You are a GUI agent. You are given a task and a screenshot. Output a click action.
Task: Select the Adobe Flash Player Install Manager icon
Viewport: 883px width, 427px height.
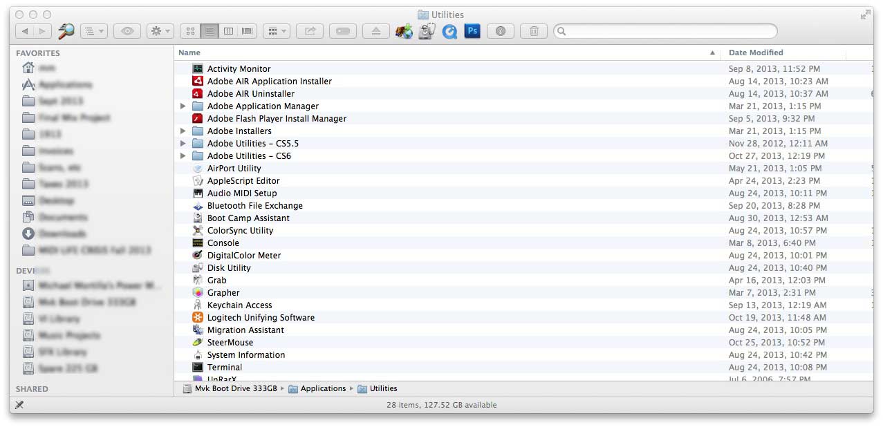(x=198, y=119)
